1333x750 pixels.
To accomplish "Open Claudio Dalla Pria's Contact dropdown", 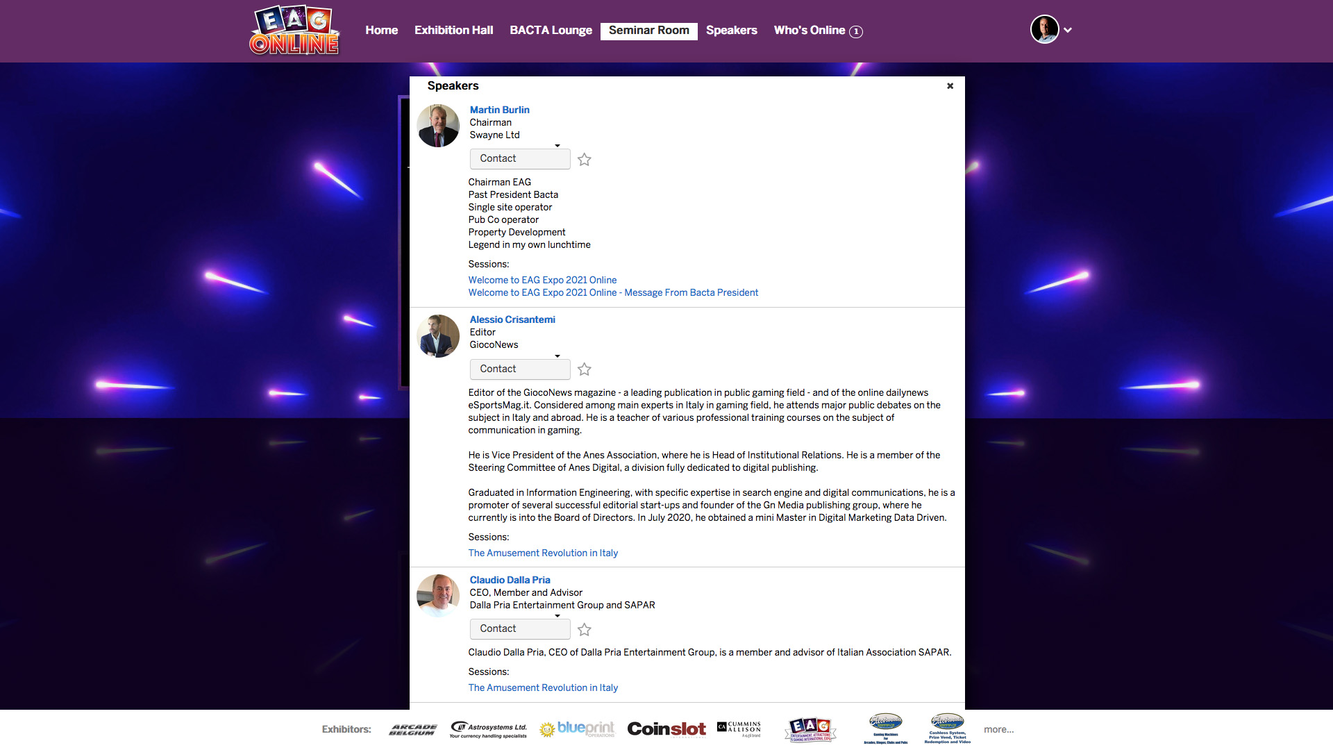I will pos(519,629).
